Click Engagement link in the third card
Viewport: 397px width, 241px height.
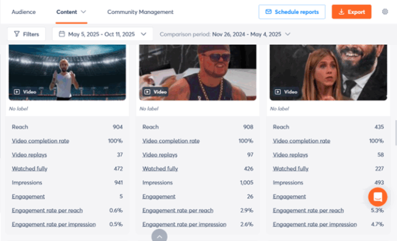[289, 196]
